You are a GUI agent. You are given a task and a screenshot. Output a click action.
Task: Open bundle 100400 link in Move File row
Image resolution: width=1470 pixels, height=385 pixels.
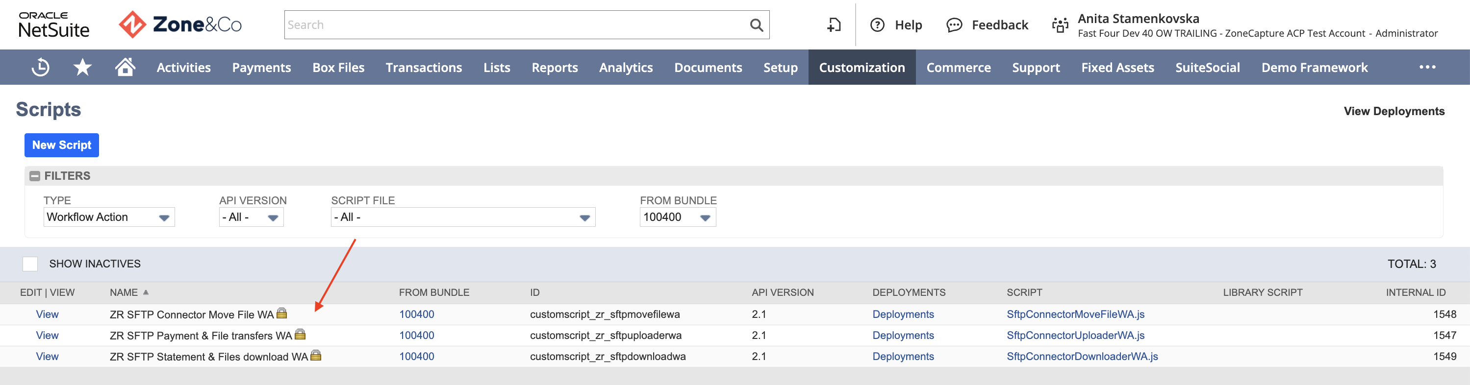(x=417, y=314)
